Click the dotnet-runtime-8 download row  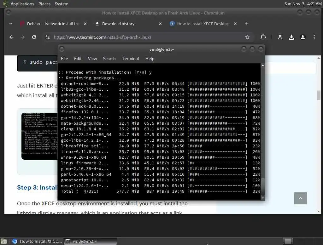point(160,84)
